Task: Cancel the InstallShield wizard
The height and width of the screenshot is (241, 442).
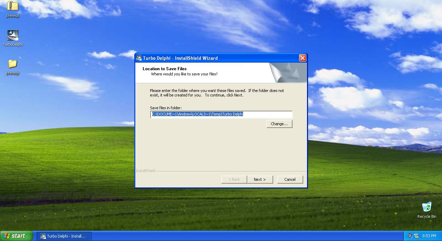Action: coord(290,179)
